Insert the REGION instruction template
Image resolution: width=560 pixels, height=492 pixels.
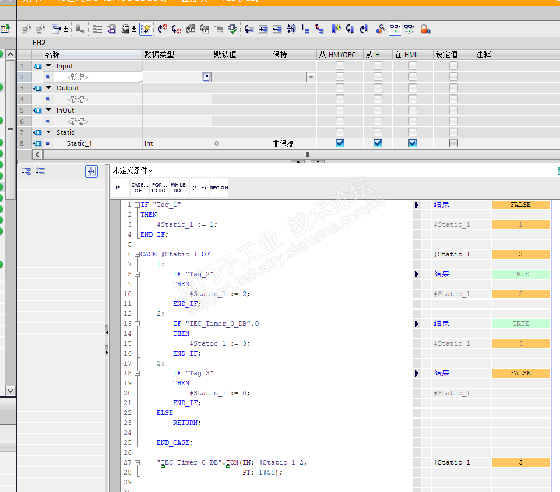tap(219, 188)
